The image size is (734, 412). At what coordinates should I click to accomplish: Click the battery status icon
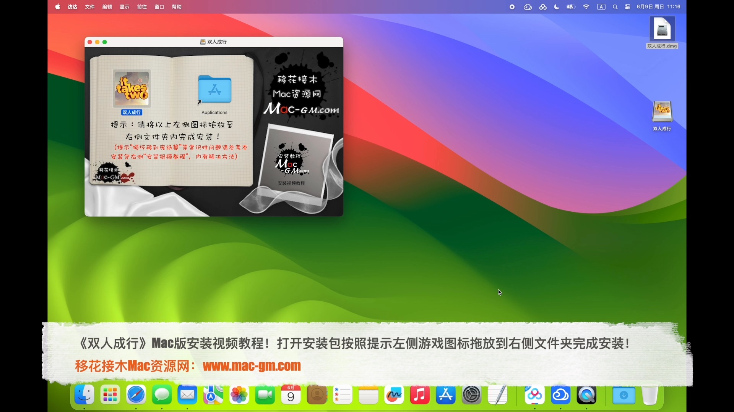click(x=571, y=7)
